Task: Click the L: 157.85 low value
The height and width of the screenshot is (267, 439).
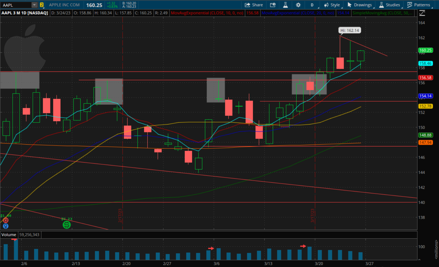Action: click(x=123, y=13)
